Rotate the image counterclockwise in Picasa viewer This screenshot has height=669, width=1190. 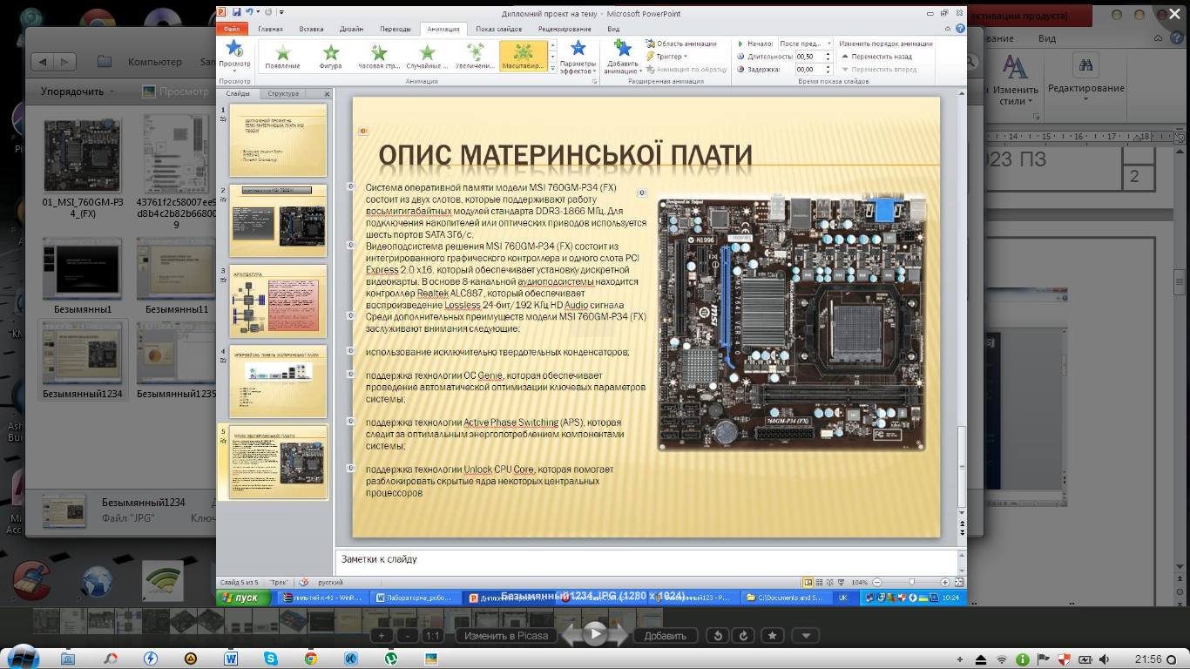pos(717,635)
